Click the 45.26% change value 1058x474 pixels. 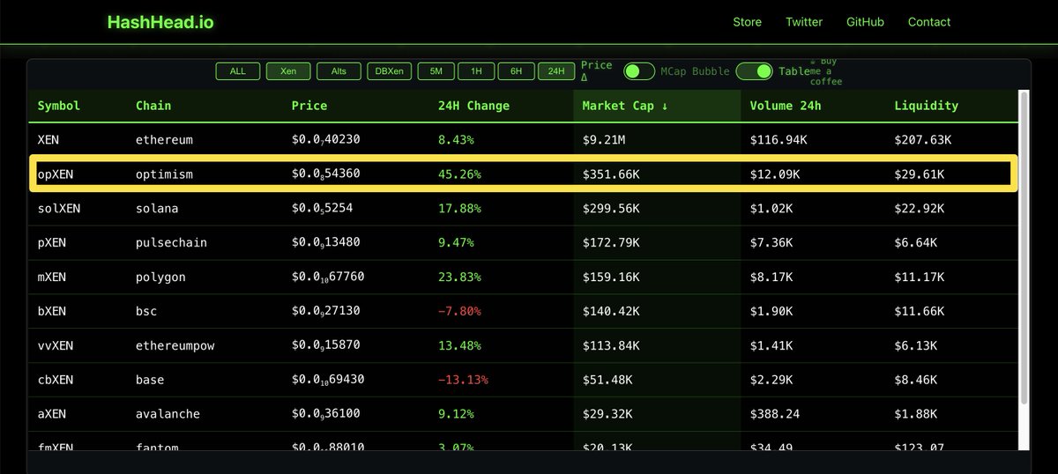pos(459,174)
